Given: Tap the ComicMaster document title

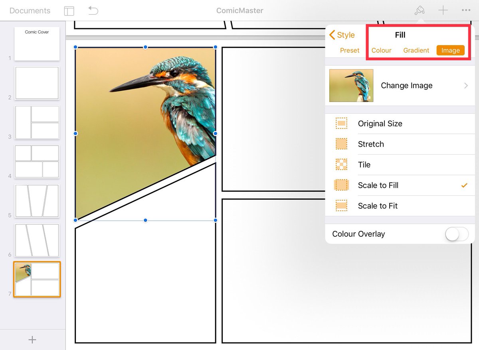Looking at the screenshot, I should pyautogui.click(x=239, y=11).
